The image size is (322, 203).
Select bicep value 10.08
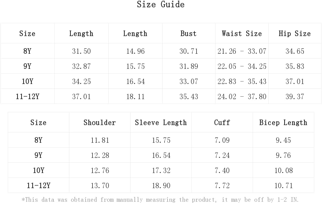pyautogui.click(x=283, y=170)
